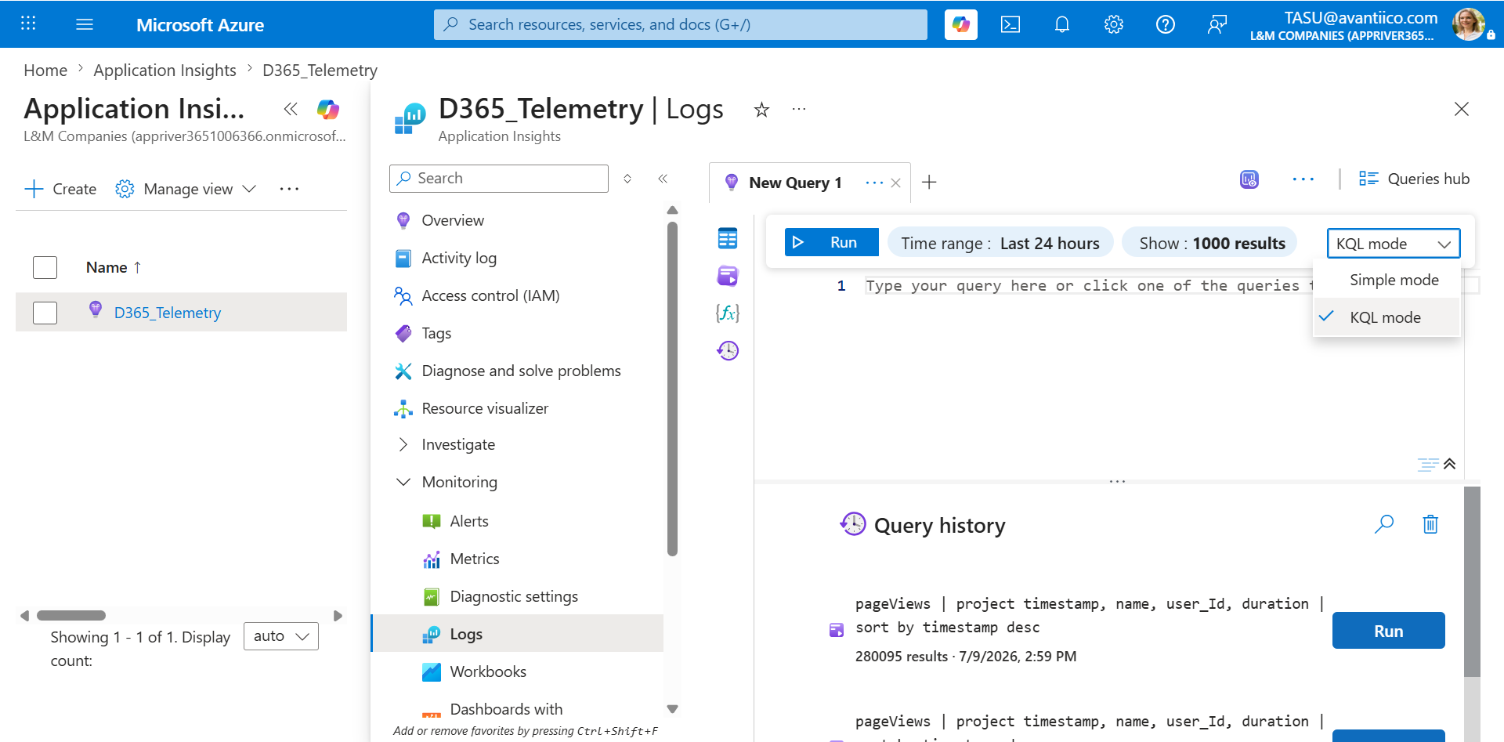Open the Manage view dropdown

coord(186,189)
